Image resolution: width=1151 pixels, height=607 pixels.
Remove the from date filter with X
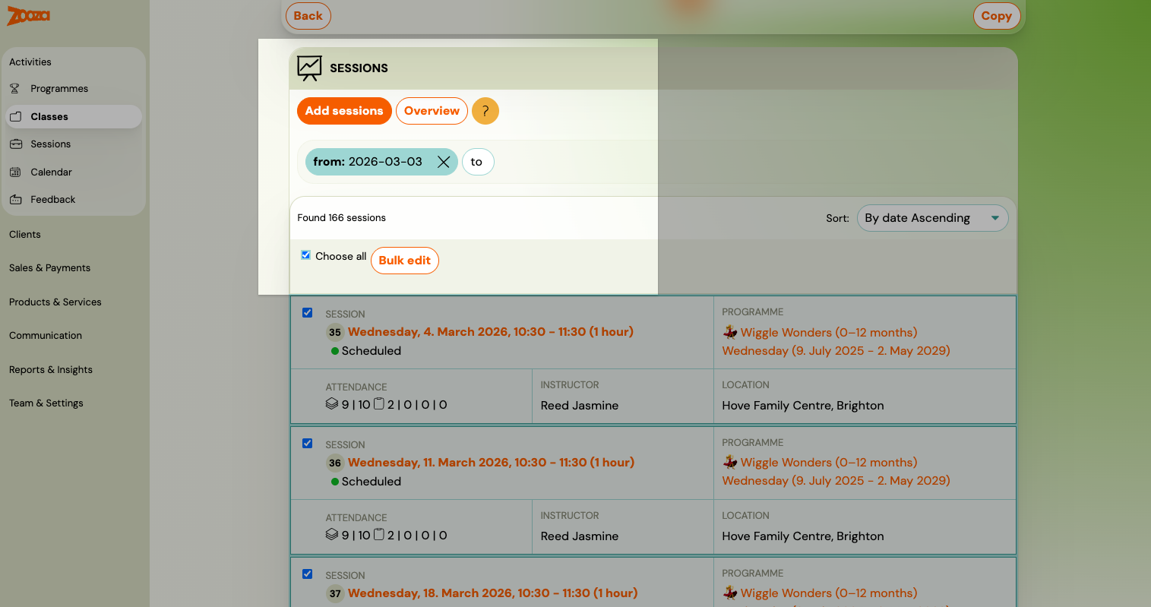444,162
